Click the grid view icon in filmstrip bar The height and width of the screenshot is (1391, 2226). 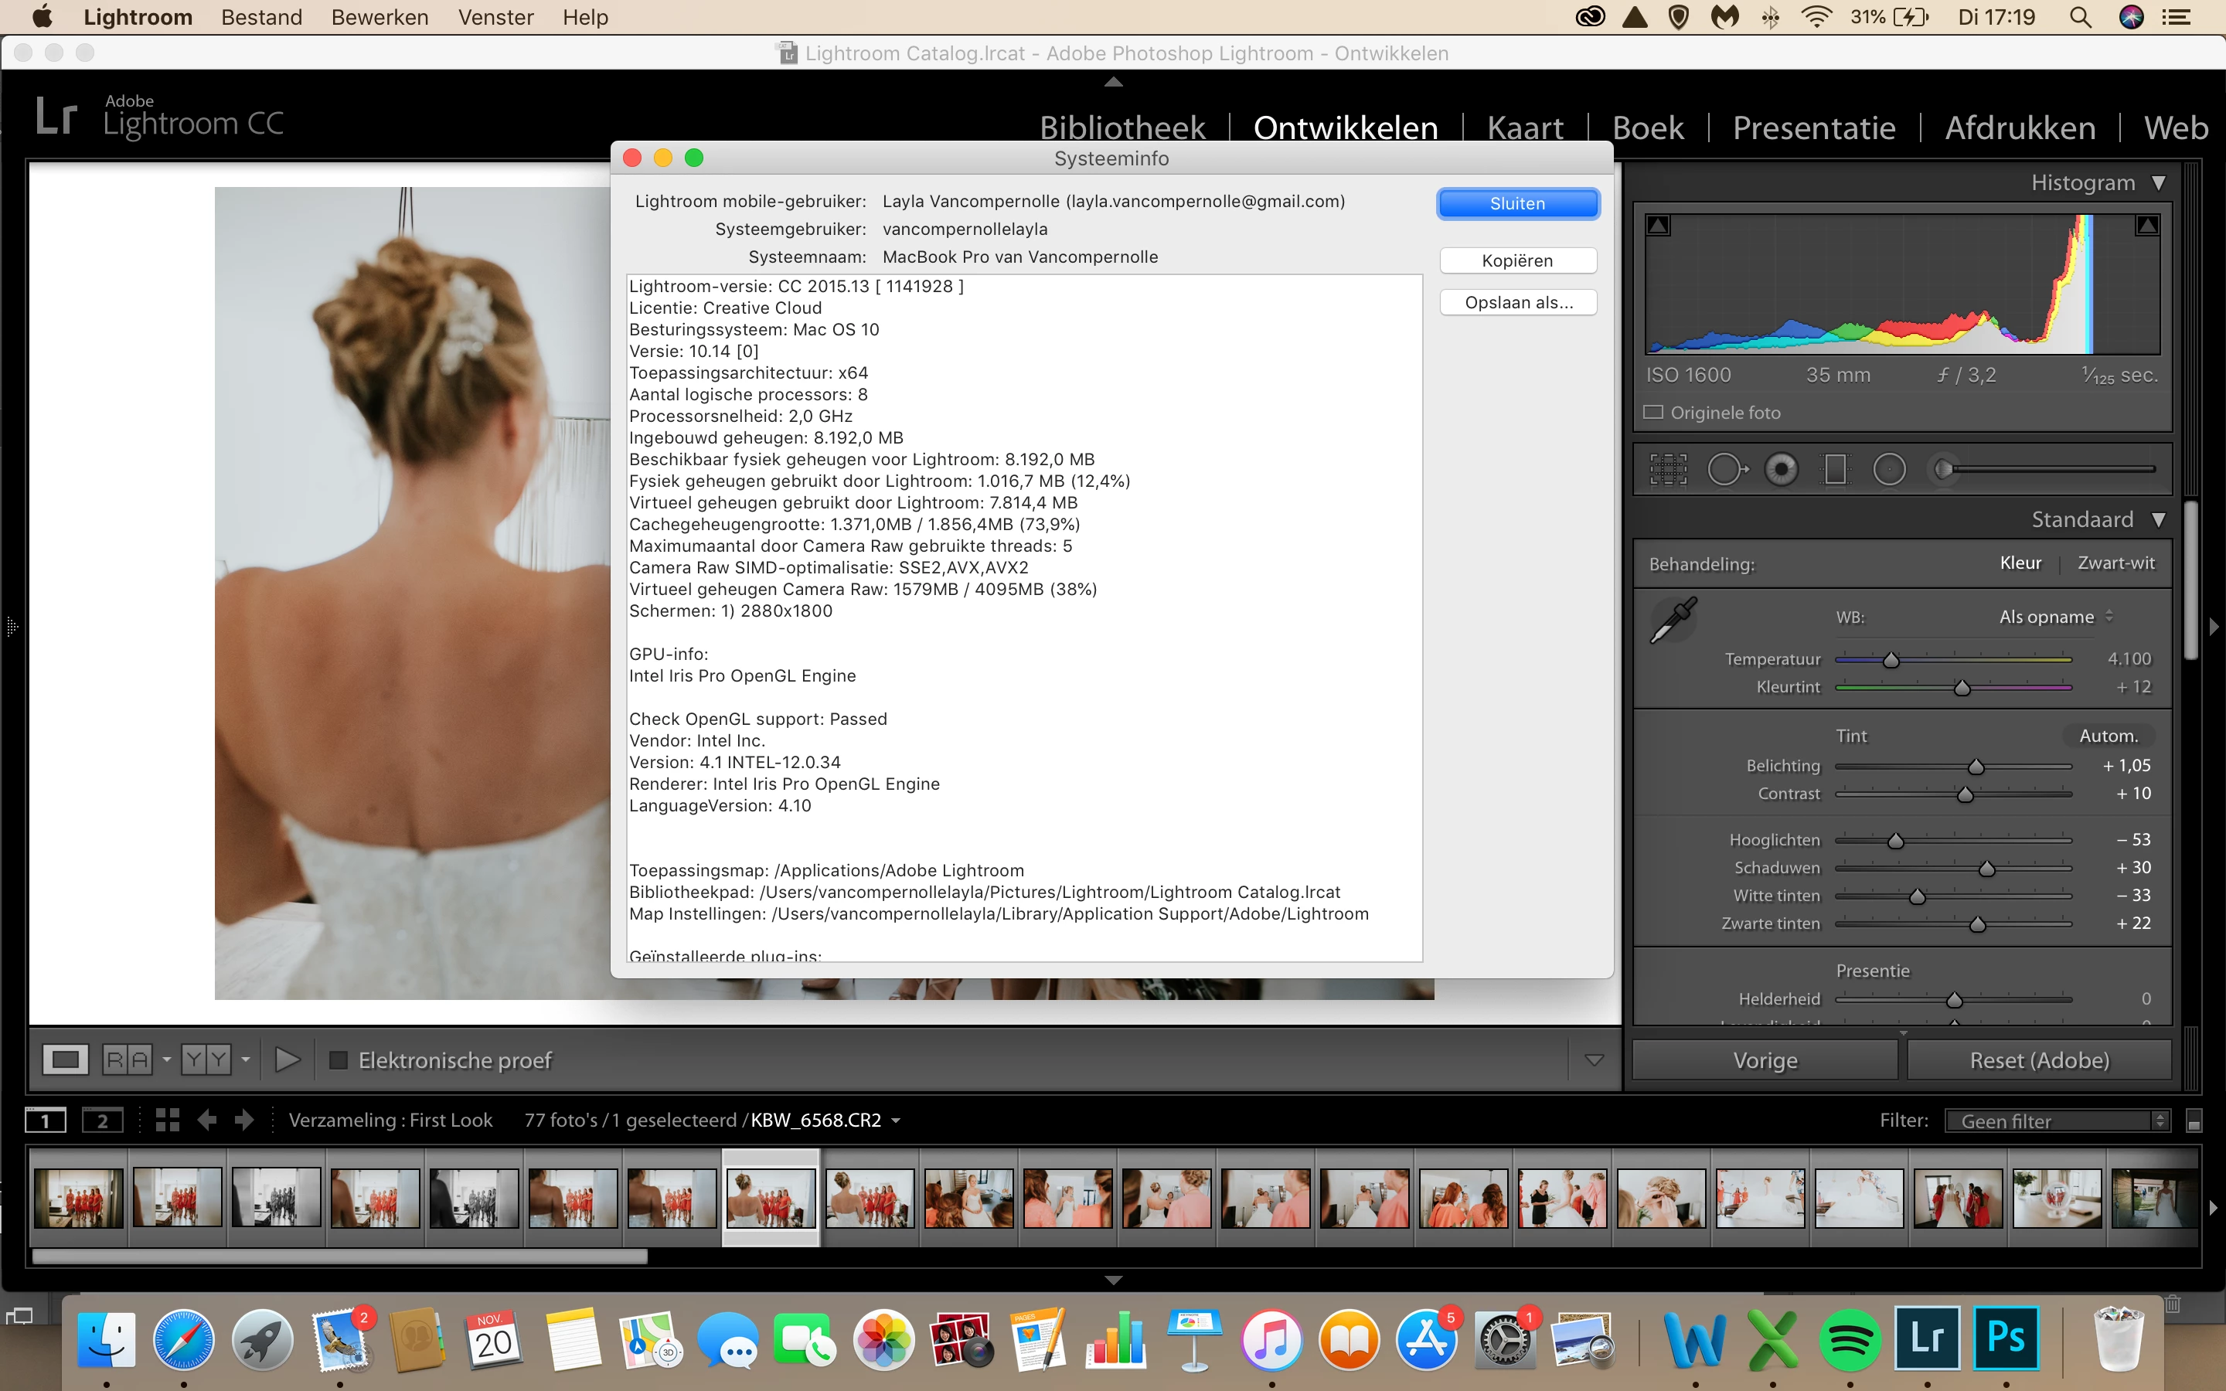coord(168,1120)
